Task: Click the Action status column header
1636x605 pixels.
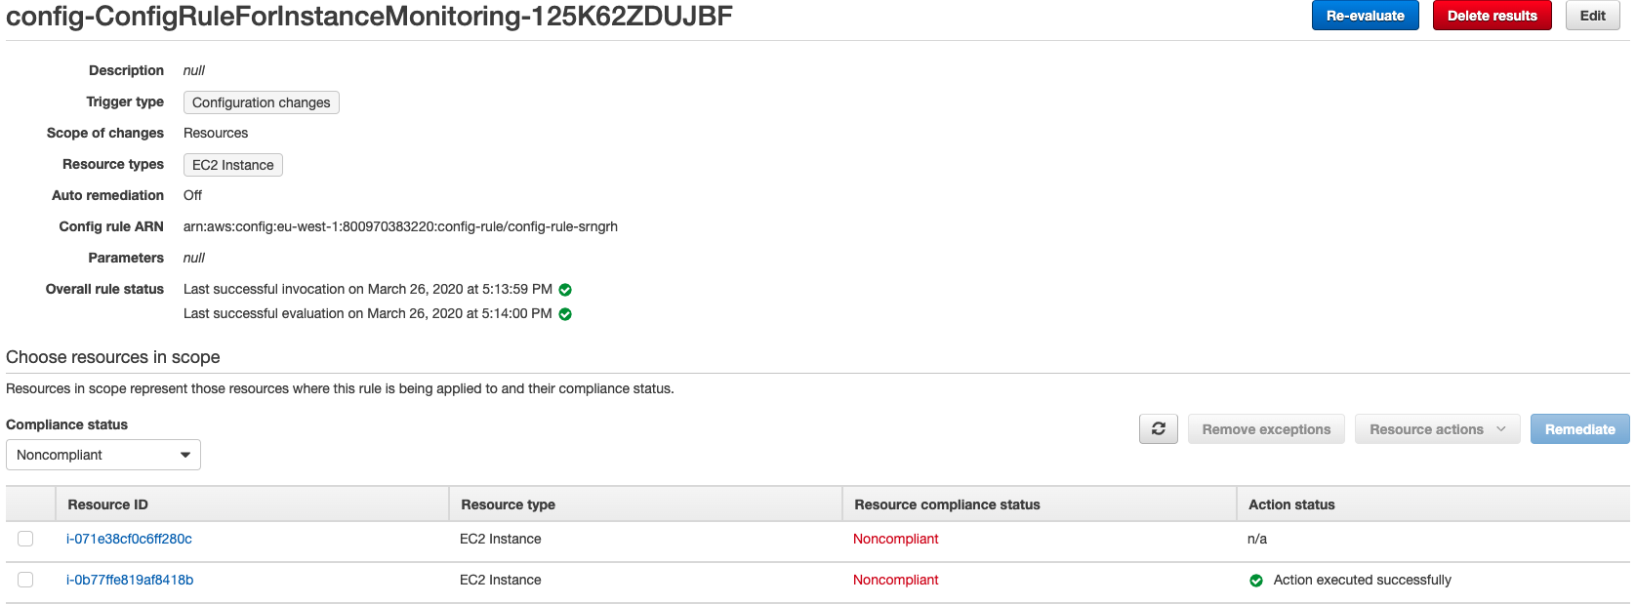Action: pos(1291,504)
